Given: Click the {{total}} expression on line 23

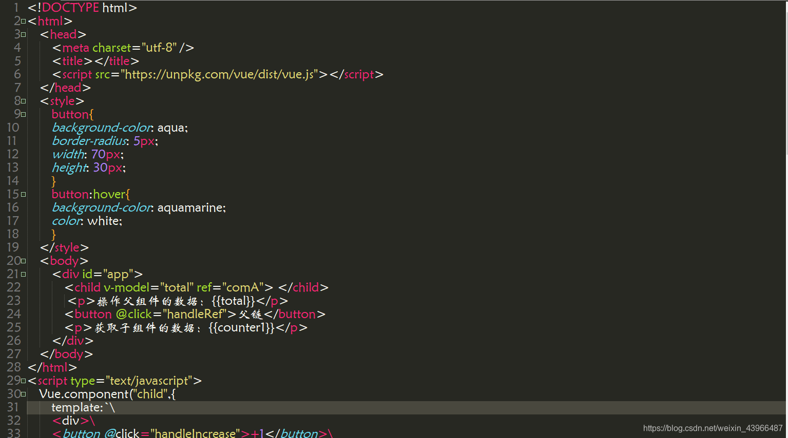Looking at the screenshot, I should click(x=234, y=301).
